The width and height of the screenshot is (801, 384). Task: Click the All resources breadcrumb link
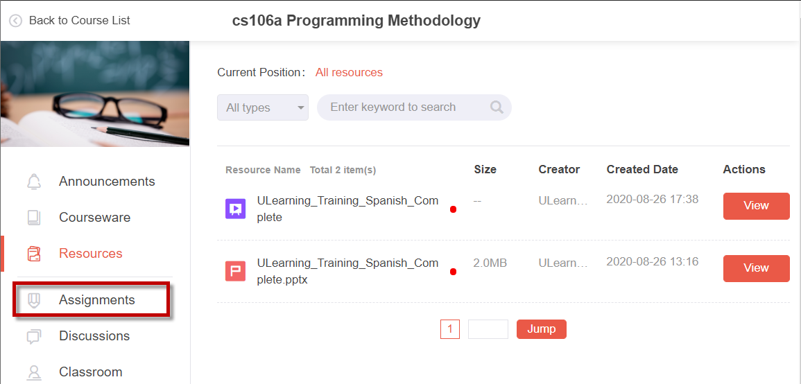tap(349, 73)
